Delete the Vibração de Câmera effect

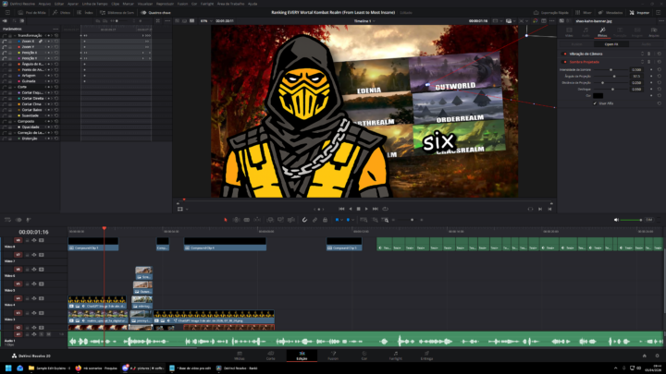click(649, 54)
